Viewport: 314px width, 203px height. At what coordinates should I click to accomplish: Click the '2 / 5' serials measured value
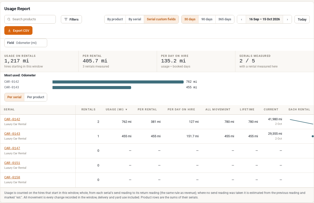[247, 61]
